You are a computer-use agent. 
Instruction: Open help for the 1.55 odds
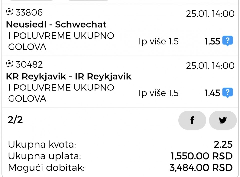point(228,41)
